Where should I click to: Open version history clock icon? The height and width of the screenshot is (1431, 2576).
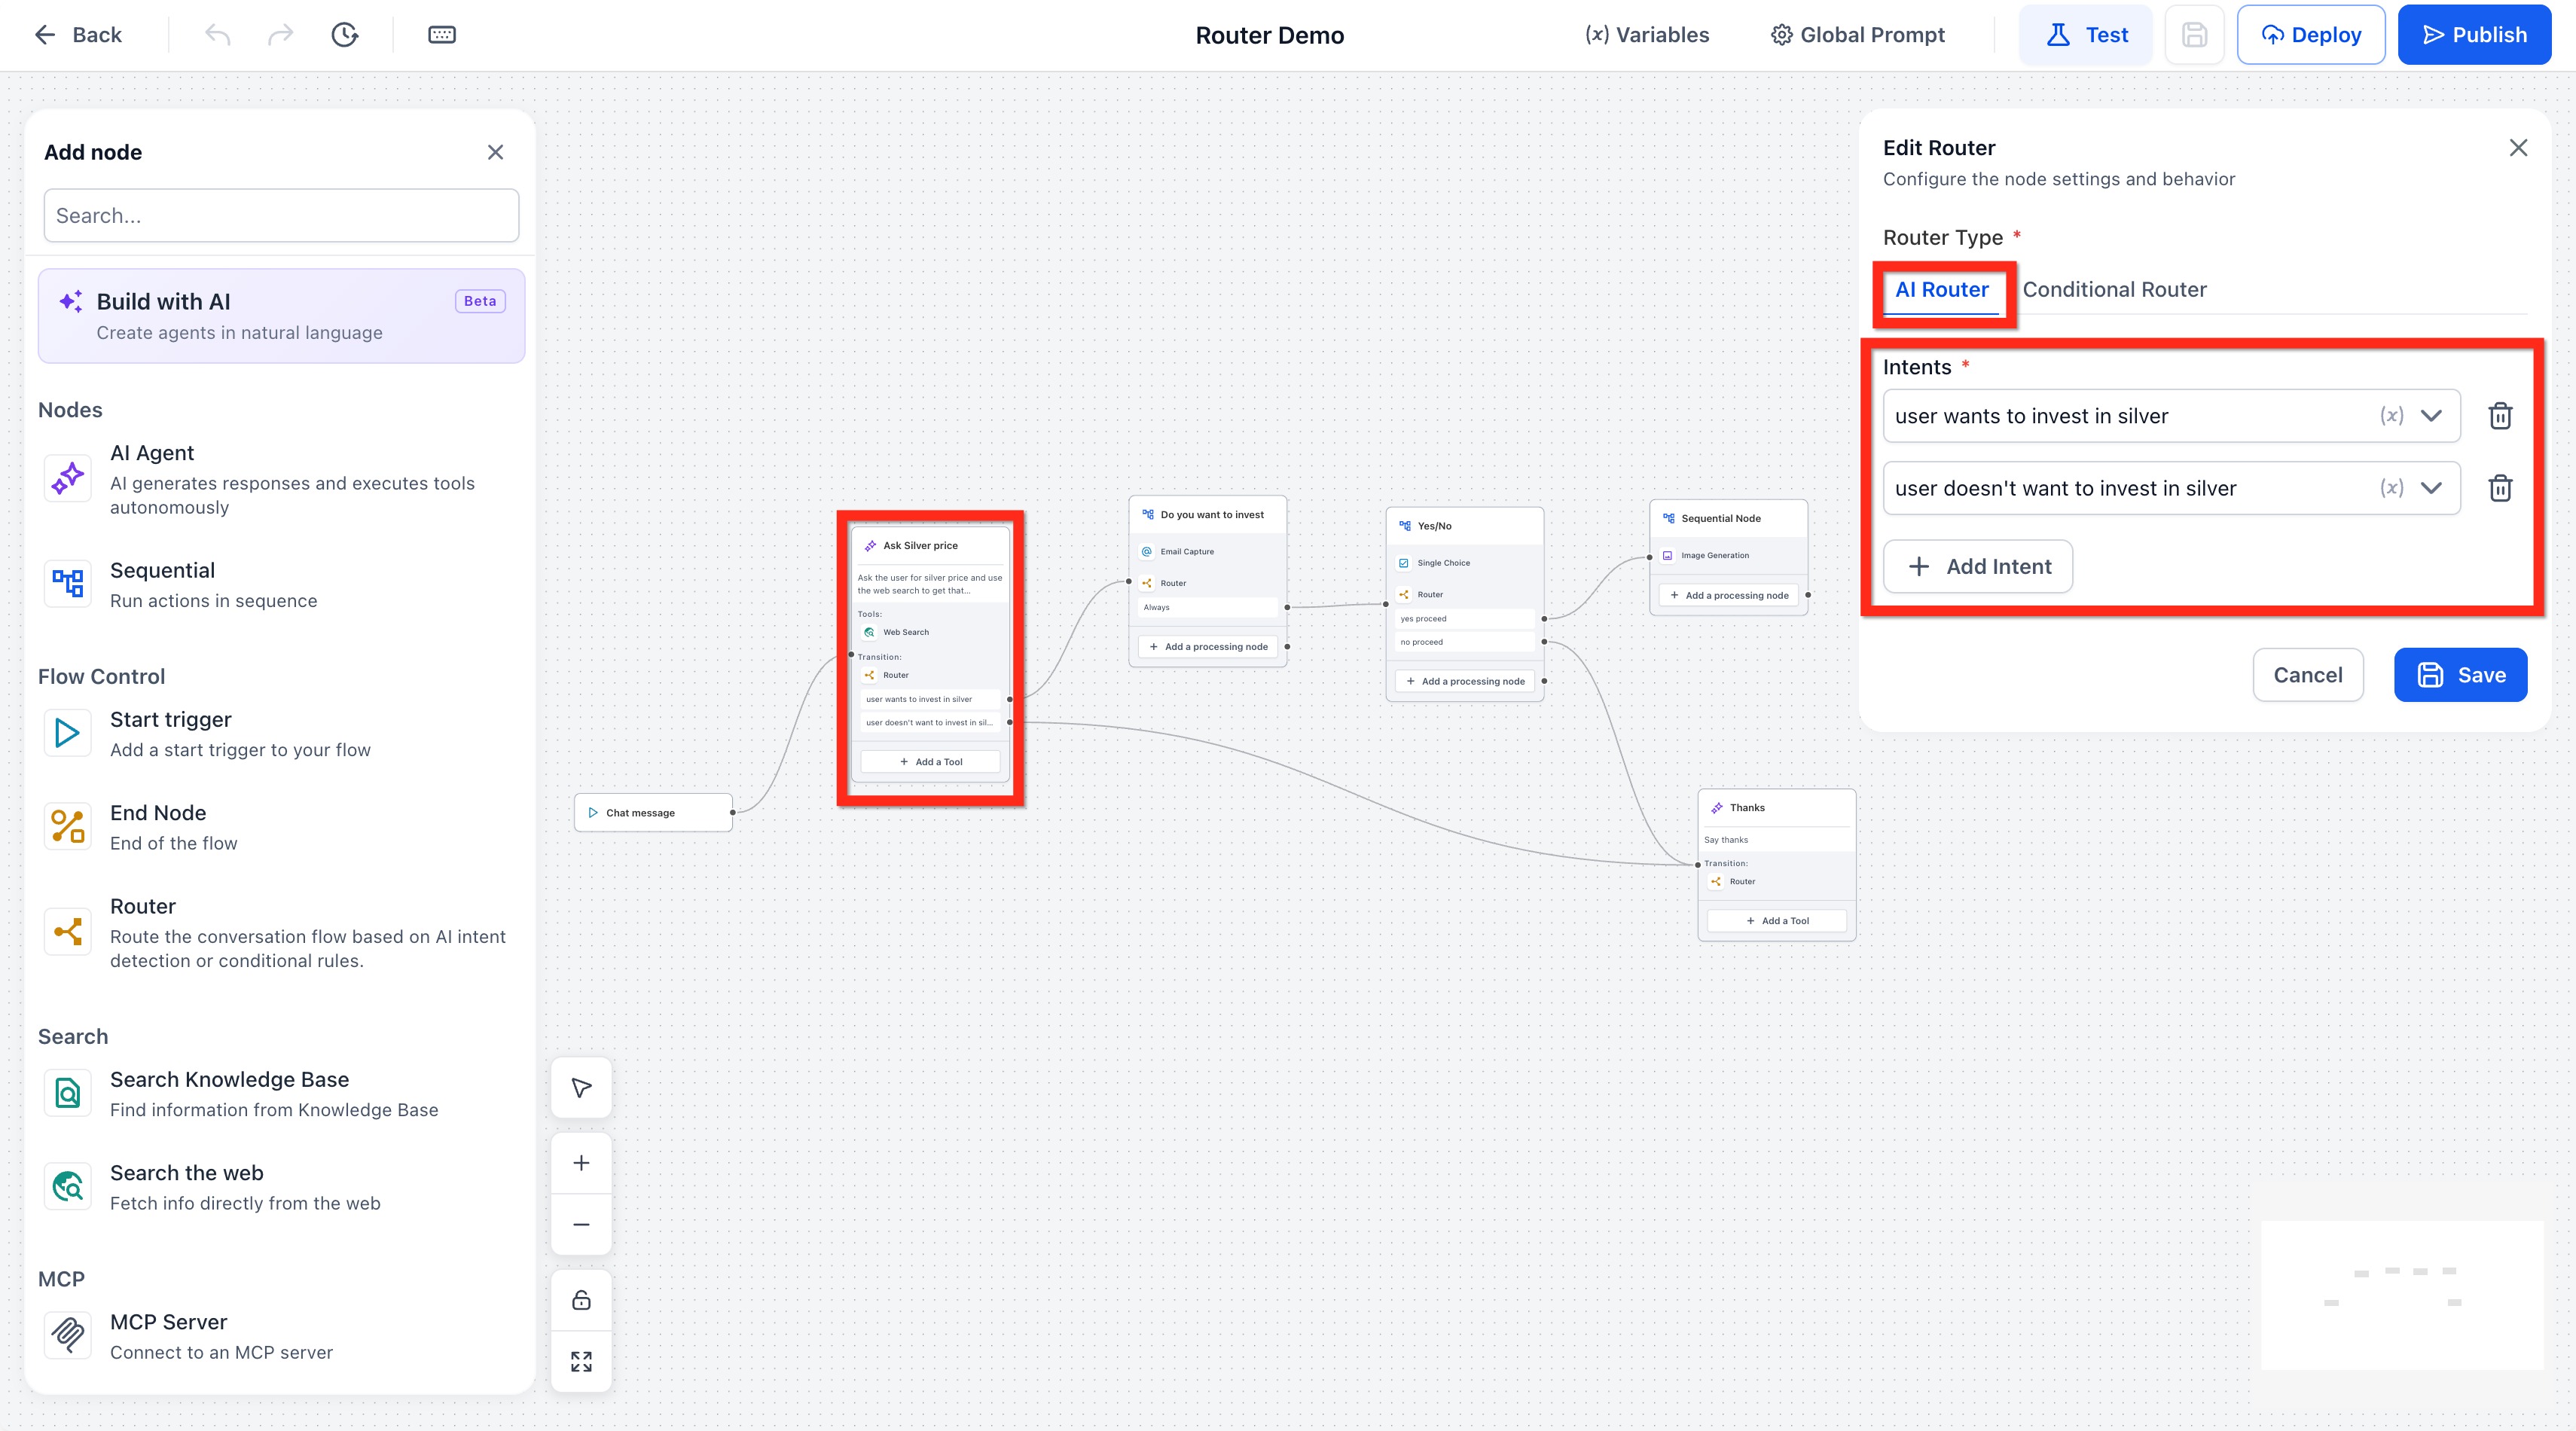click(344, 35)
